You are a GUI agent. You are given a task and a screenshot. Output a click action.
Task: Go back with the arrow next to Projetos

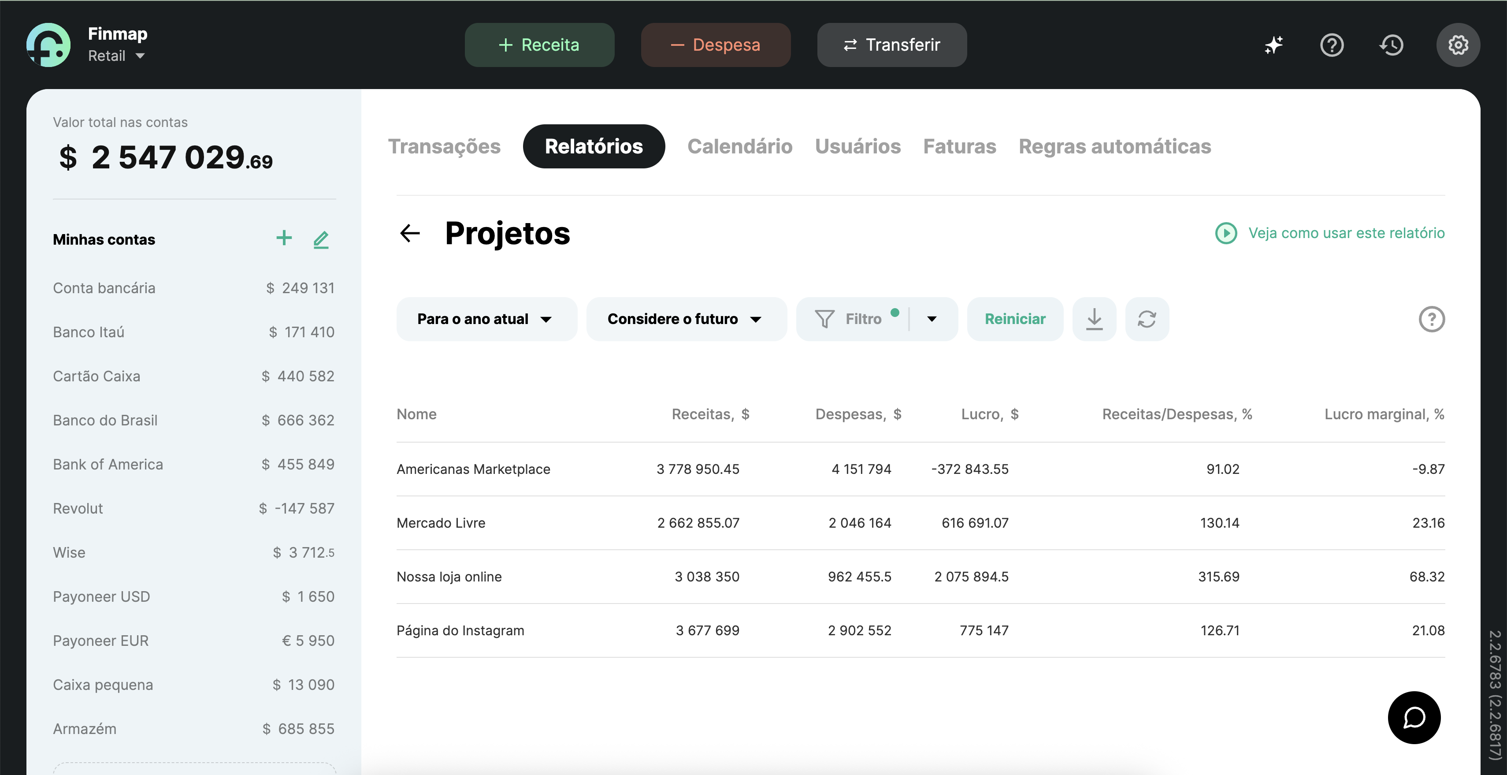[410, 234]
